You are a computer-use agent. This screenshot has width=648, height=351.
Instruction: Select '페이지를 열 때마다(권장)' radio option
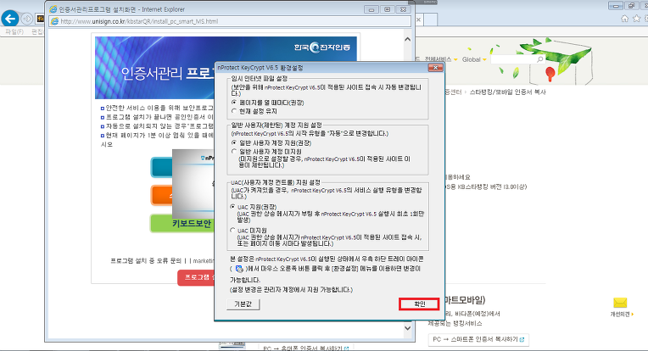[234, 102]
